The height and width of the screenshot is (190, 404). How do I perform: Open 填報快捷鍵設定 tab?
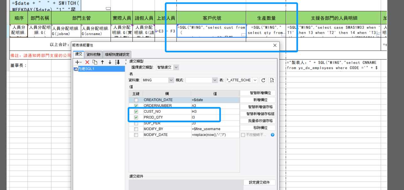[117, 54]
